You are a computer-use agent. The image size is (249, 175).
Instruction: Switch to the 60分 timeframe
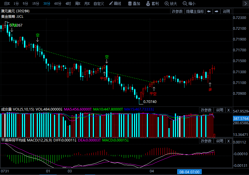[58, 3]
